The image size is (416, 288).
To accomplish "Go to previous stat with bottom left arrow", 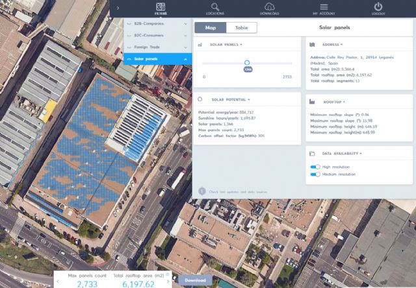I will (58, 281).
